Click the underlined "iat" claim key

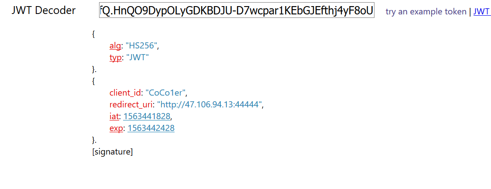(x=114, y=117)
